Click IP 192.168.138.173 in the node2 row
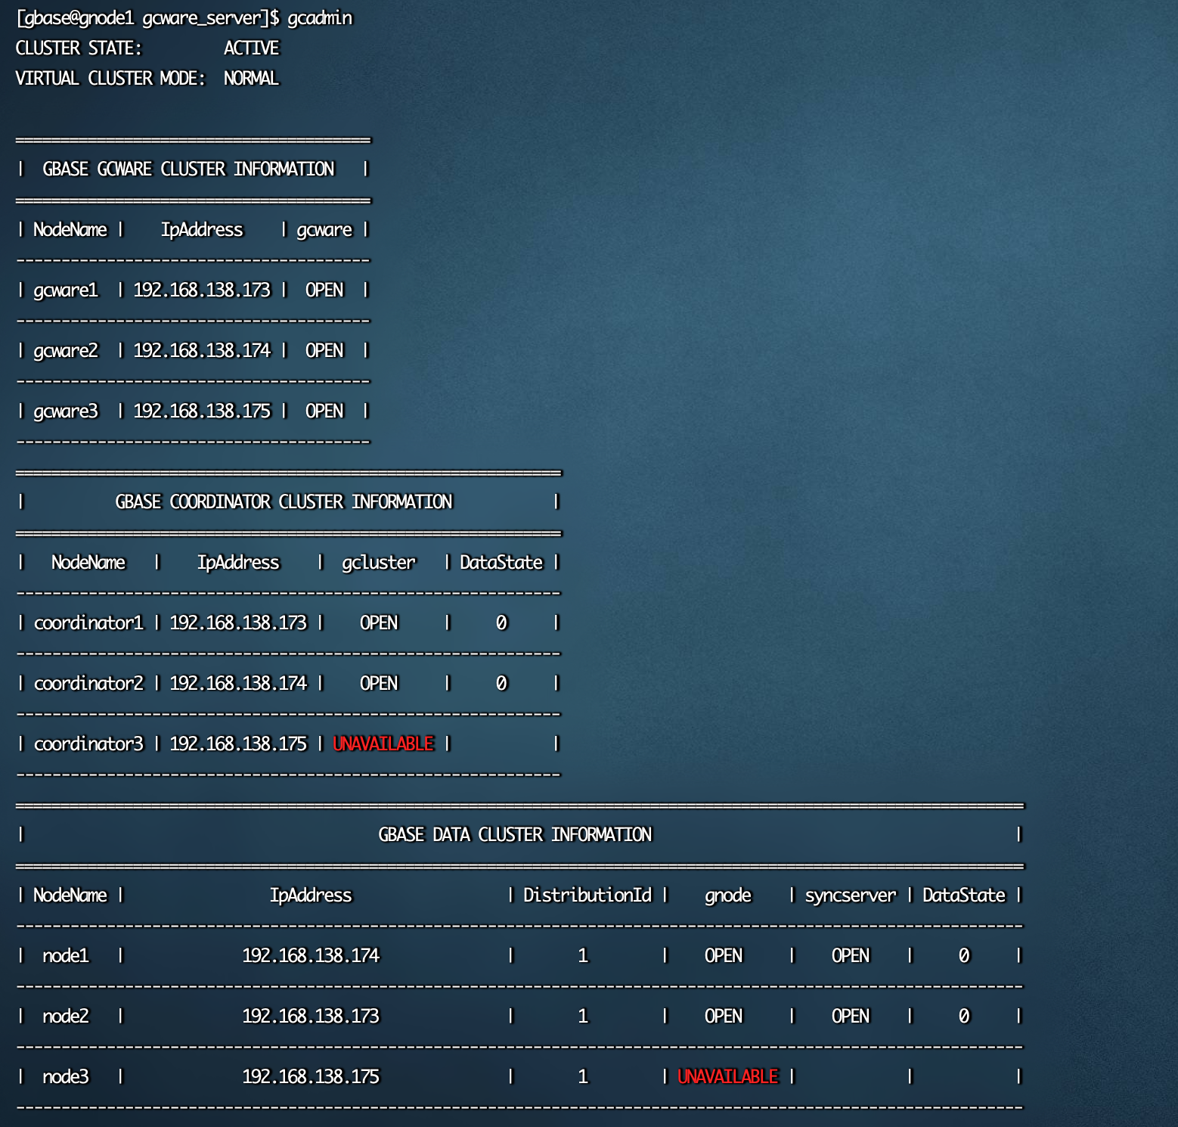This screenshot has width=1178, height=1127. pyautogui.click(x=311, y=1017)
